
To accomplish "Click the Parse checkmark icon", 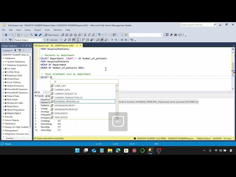I will [x=65, y=40].
